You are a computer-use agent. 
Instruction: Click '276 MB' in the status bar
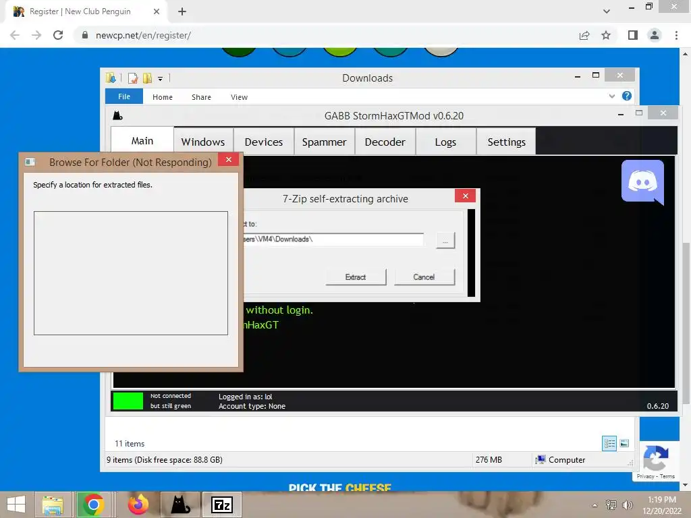(489, 460)
